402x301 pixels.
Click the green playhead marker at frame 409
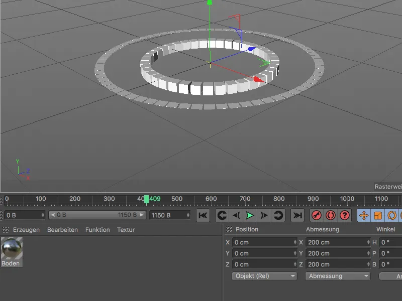tap(146, 199)
